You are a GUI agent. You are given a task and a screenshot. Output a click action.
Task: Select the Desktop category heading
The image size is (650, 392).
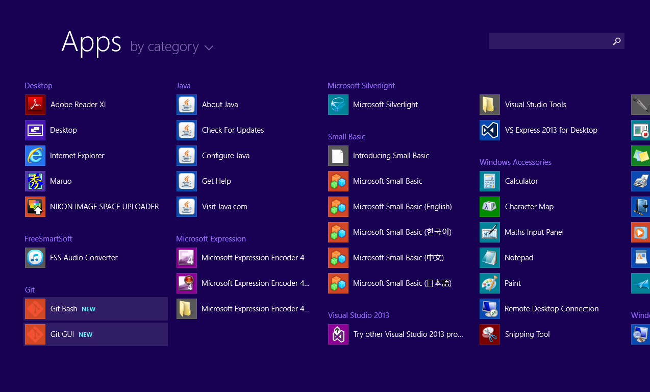click(x=38, y=86)
